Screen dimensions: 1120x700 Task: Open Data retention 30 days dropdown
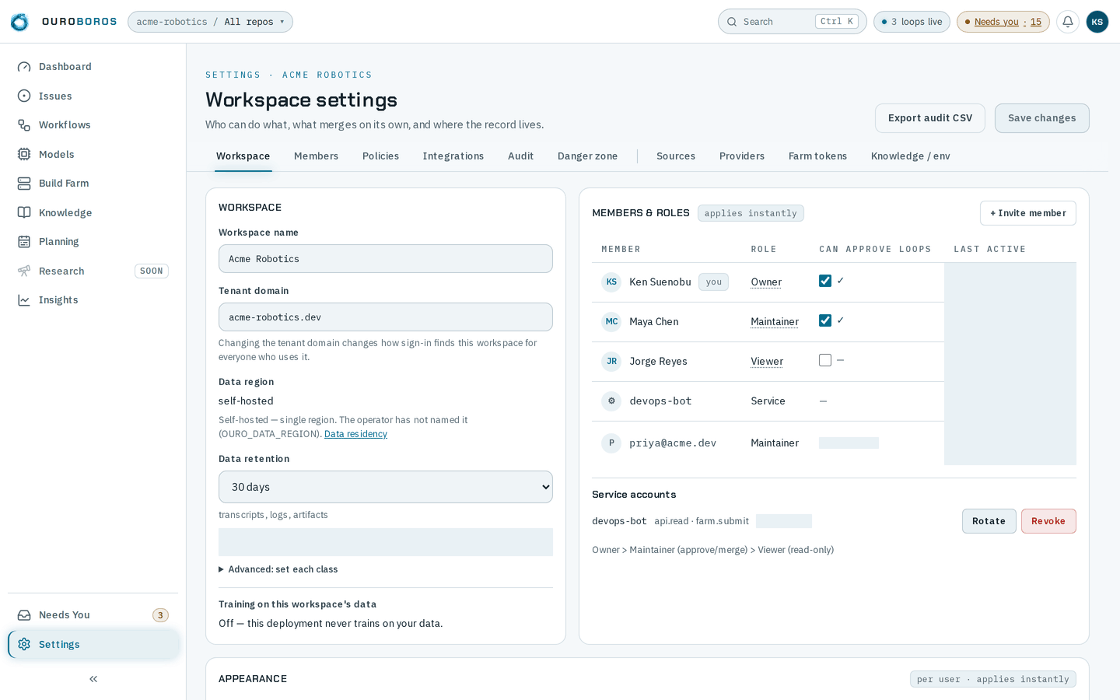click(x=386, y=487)
